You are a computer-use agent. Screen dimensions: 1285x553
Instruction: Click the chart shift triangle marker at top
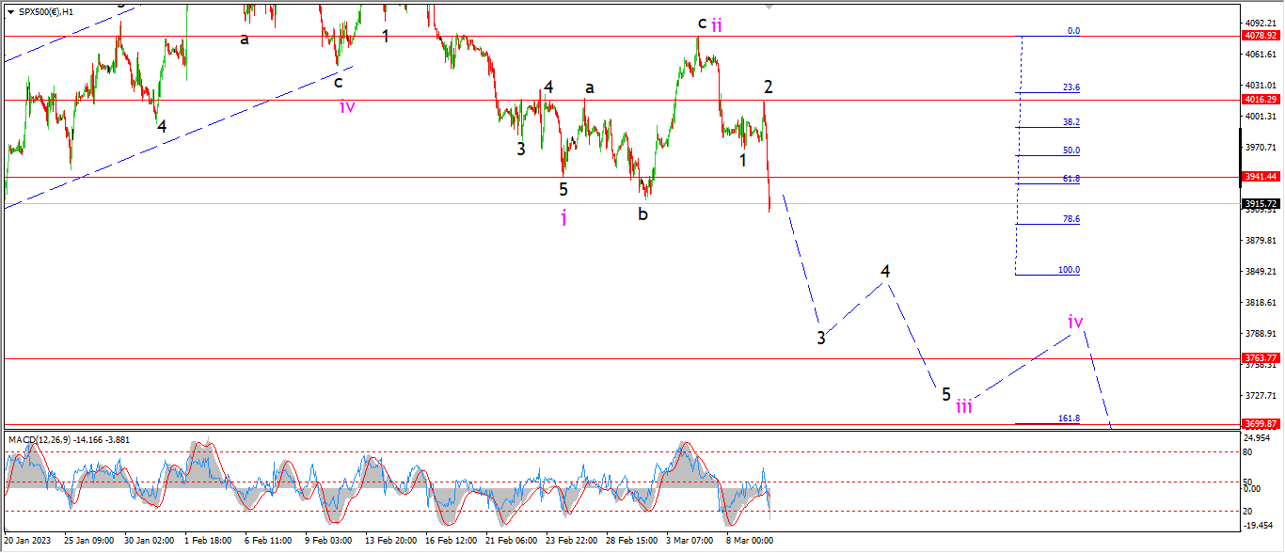pyautogui.click(x=770, y=5)
